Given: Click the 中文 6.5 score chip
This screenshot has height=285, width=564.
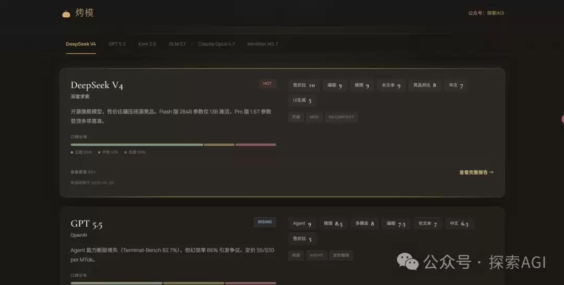Looking at the screenshot, I should point(459,224).
